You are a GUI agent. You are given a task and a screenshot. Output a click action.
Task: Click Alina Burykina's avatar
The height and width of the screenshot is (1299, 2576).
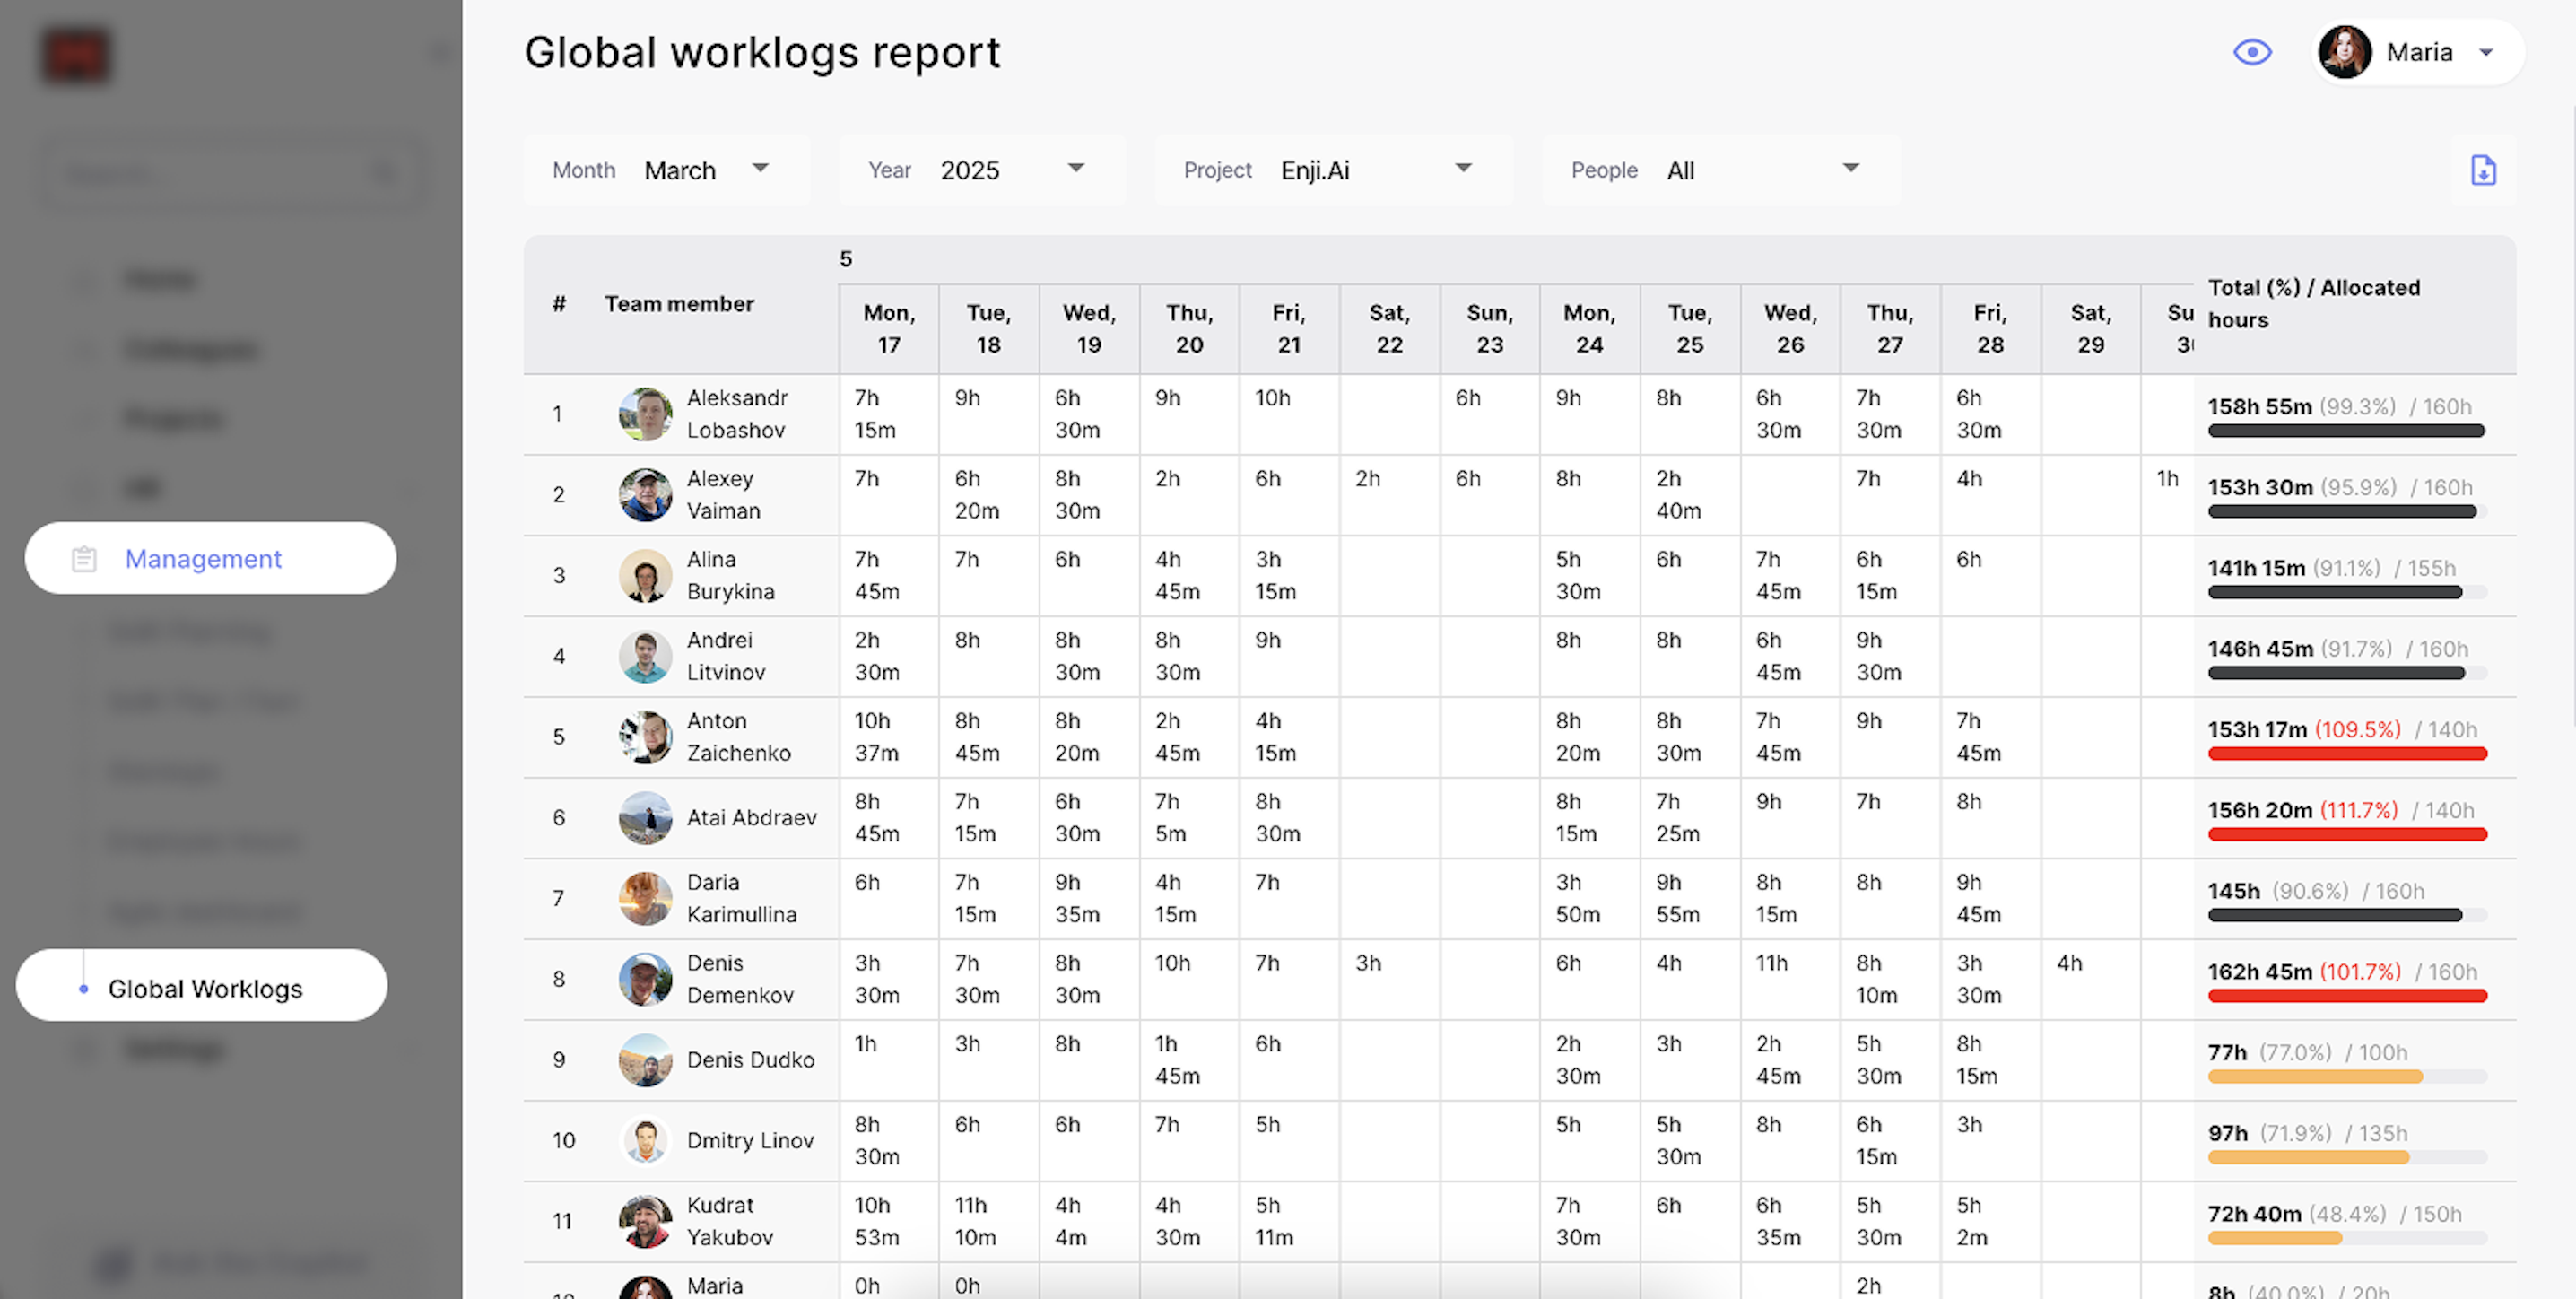coord(645,575)
